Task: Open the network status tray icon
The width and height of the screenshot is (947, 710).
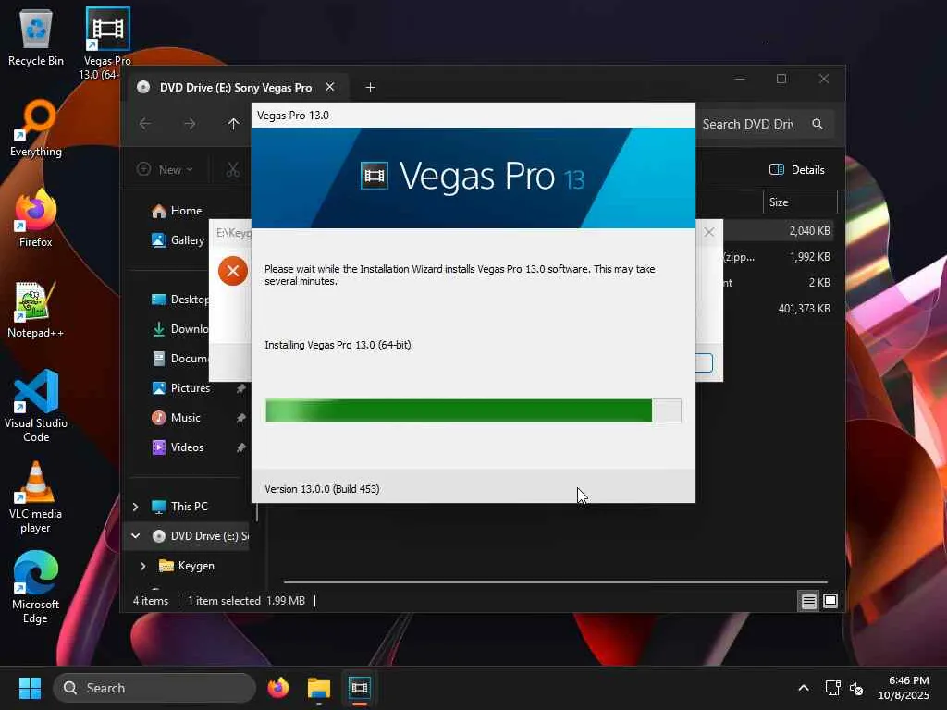Action: pyautogui.click(x=833, y=688)
